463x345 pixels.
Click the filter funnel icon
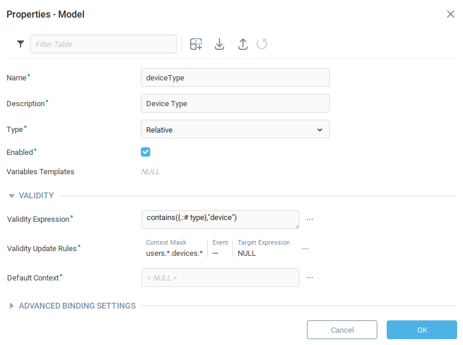coord(21,44)
